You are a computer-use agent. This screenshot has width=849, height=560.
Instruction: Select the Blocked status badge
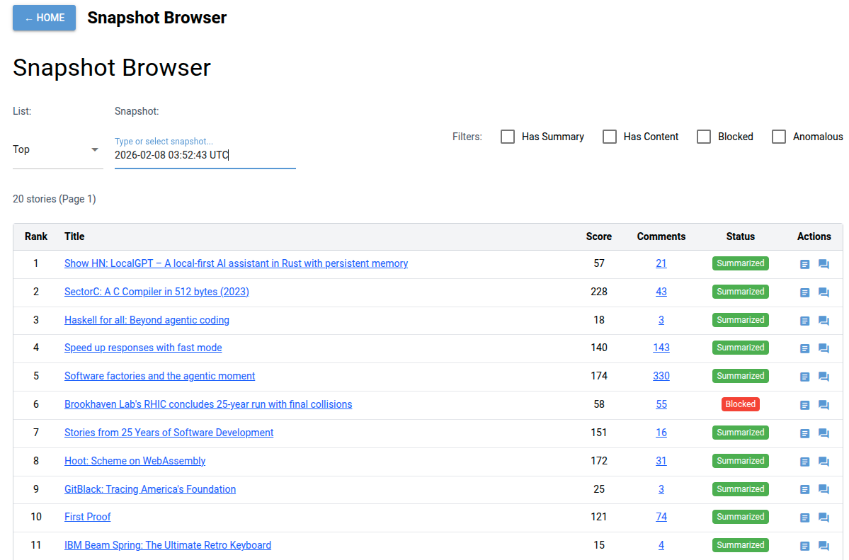click(740, 404)
